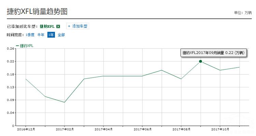The image size is (256, 136).
Task: Click the 捷豹XFL销量趋势图 title
Action: 37,12
